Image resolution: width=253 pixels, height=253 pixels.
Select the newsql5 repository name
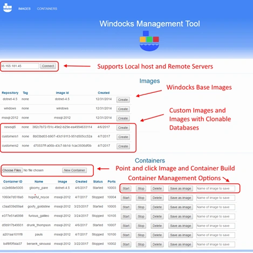pyautogui.click(x=10, y=127)
